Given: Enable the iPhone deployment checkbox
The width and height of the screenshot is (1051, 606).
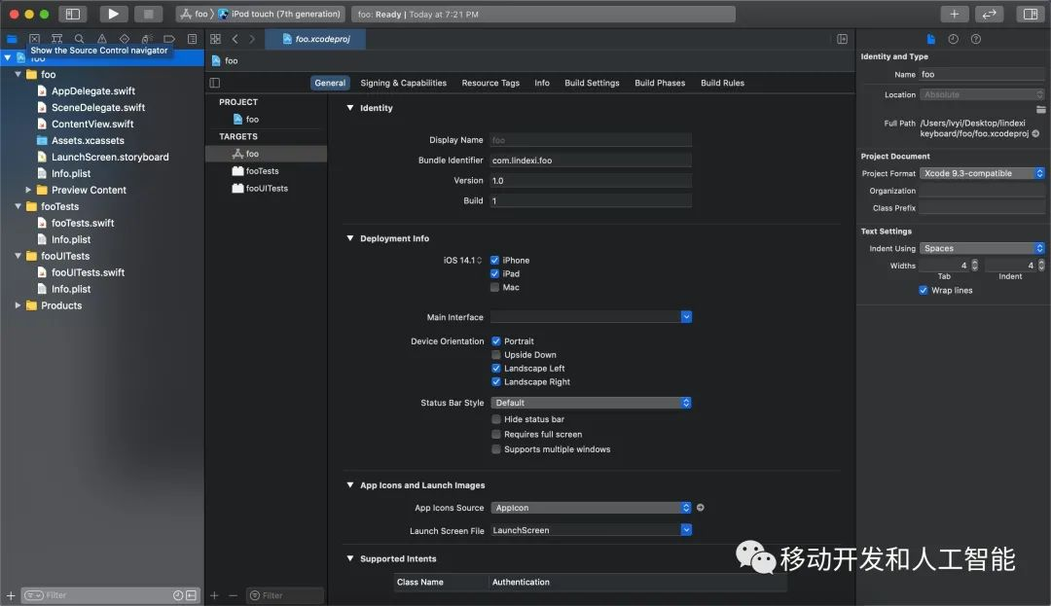Looking at the screenshot, I should point(494,260).
